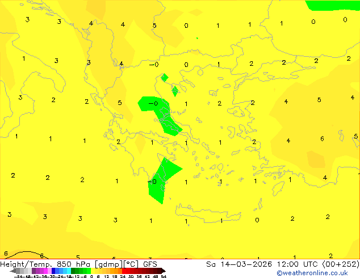Image resolution: width=360 pixels, height=278 pixels.
Task: Click the green area in the top-right corner
Action: tap(333, 5)
